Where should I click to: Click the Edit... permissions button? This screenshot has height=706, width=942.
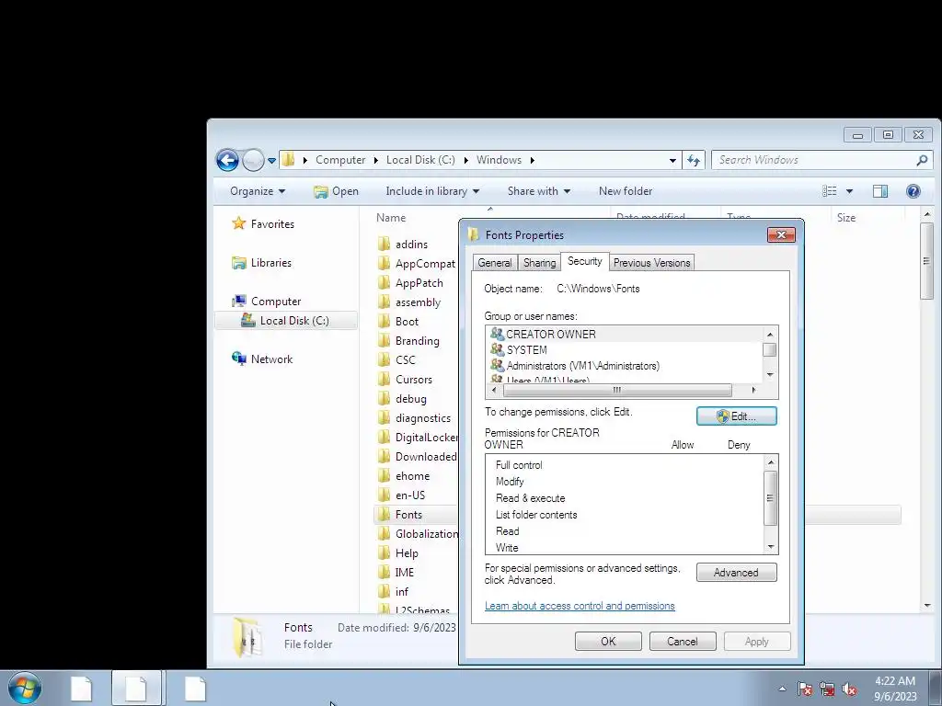click(737, 416)
